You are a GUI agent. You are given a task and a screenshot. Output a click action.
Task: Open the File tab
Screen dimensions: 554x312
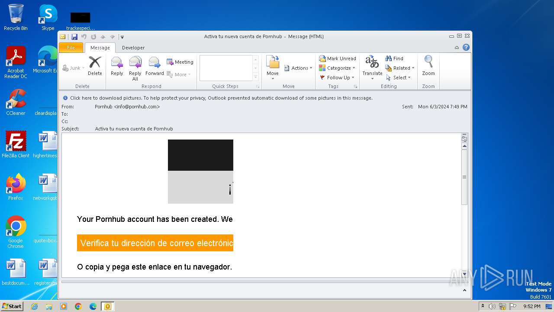coord(71,48)
